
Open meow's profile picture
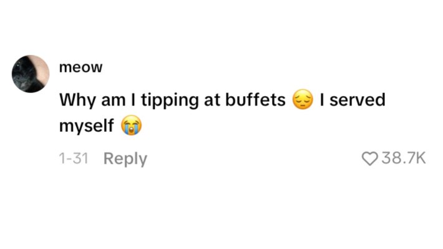point(31,74)
